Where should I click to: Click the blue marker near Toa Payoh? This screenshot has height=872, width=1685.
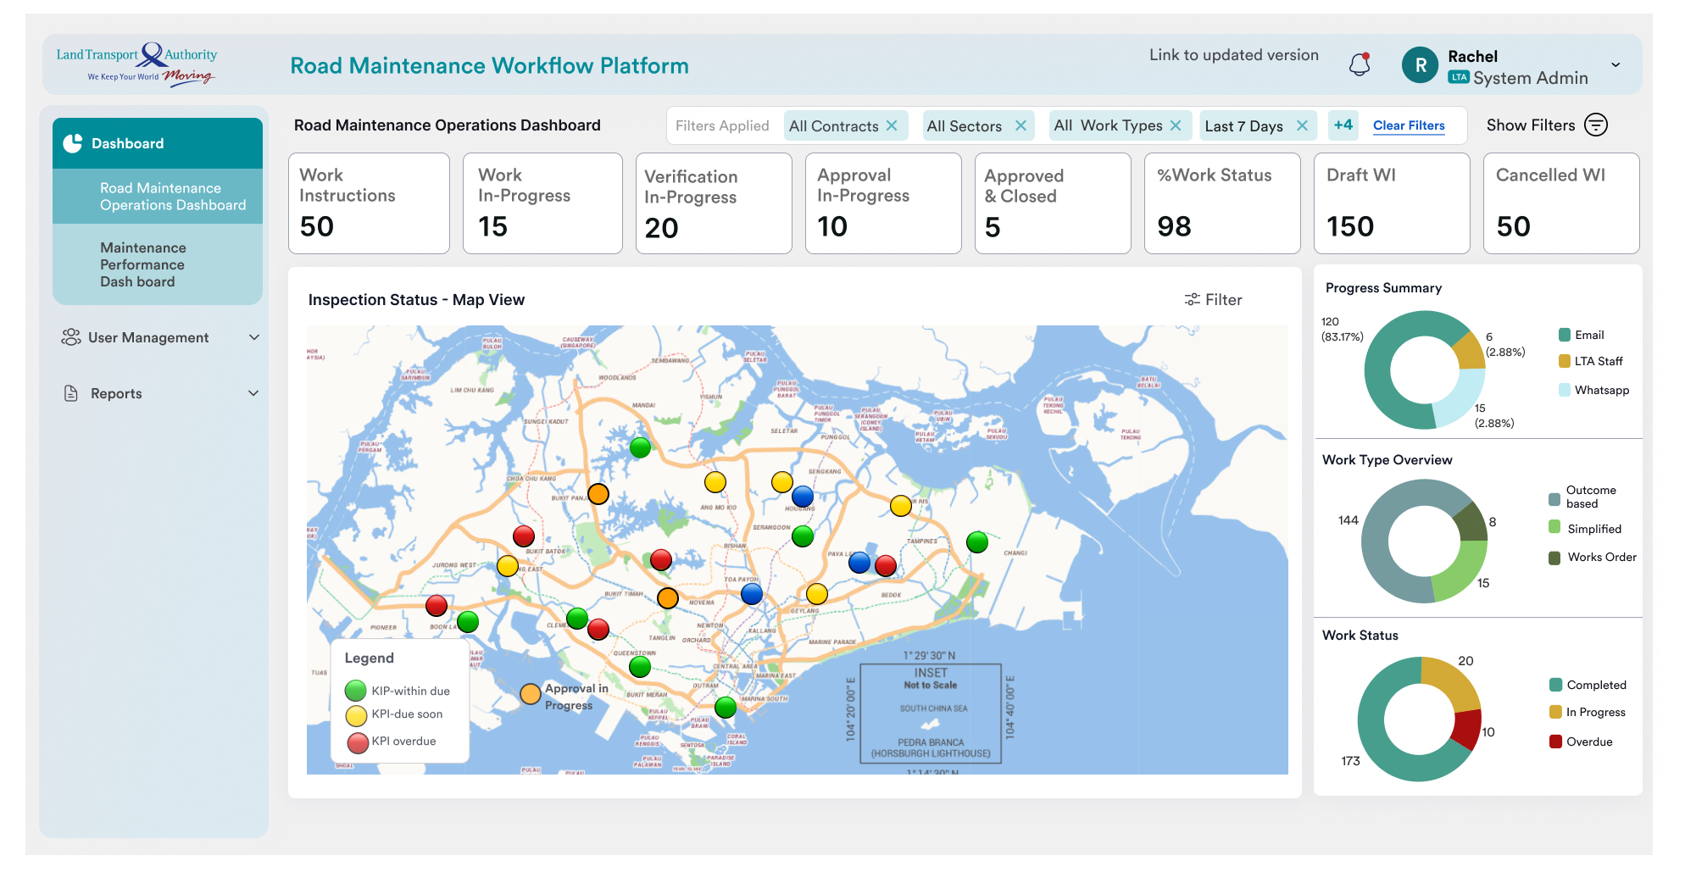tap(752, 593)
